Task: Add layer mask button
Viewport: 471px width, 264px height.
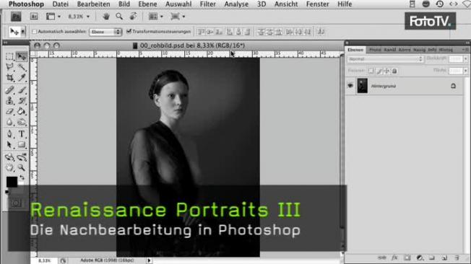Action: (407, 258)
